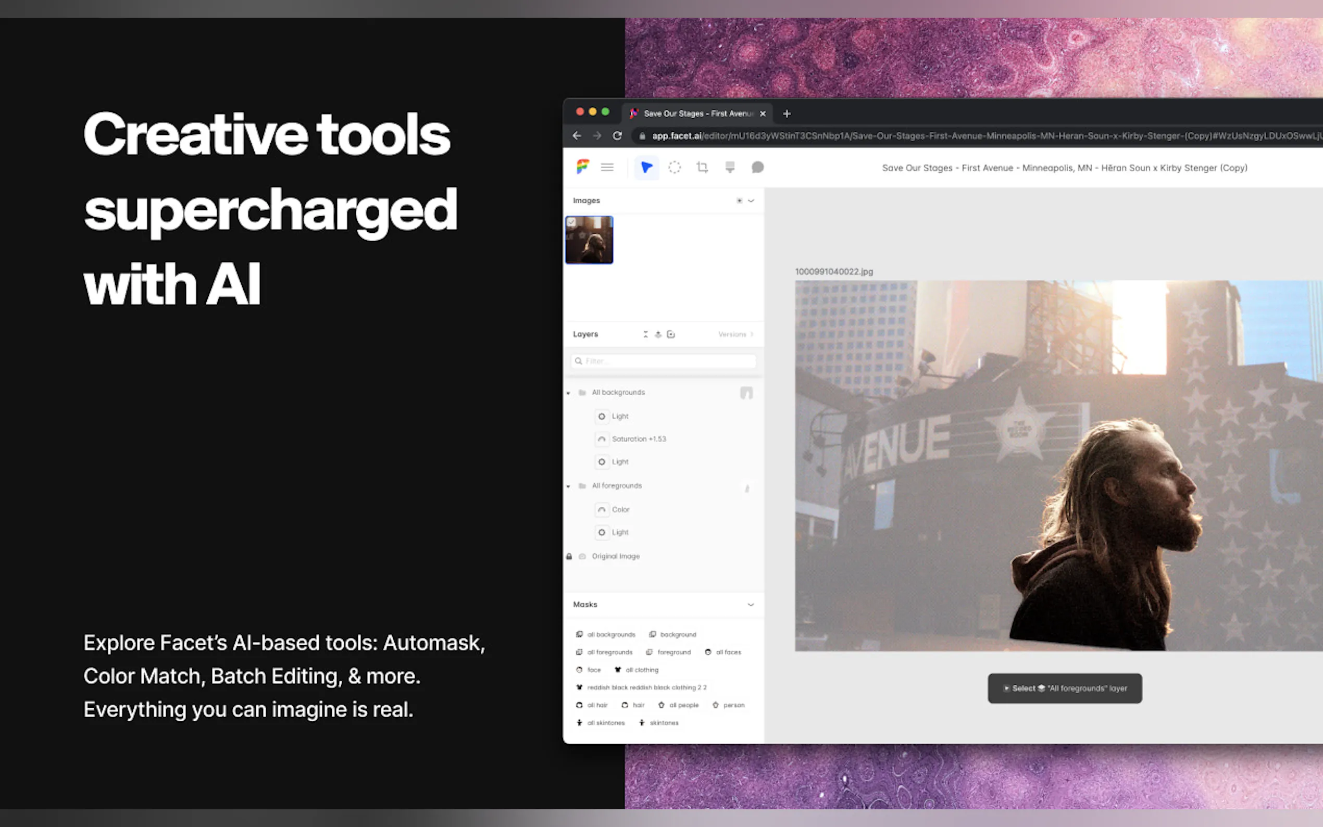This screenshot has height=827, width=1323.
Task: Open the hamburger menu in toolbar
Action: click(607, 167)
